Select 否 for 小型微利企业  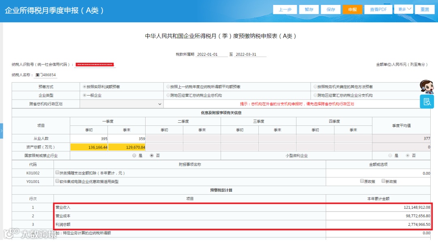coord(408,155)
